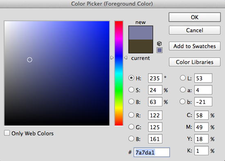Click the current color preview swatch
The width and height of the screenshot is (225, 161).
click(x=141, y=46)
